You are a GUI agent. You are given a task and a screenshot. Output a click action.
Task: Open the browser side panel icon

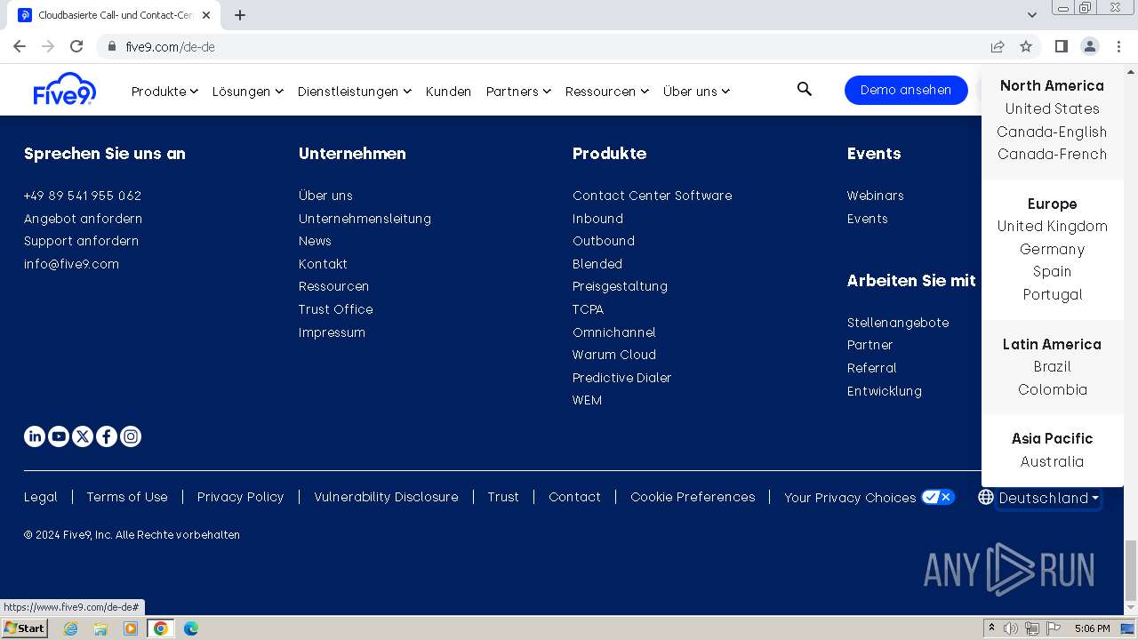(x=1061, y=46)
